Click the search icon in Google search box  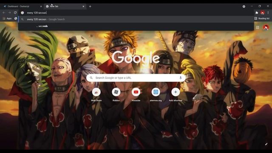pos(91,78)
